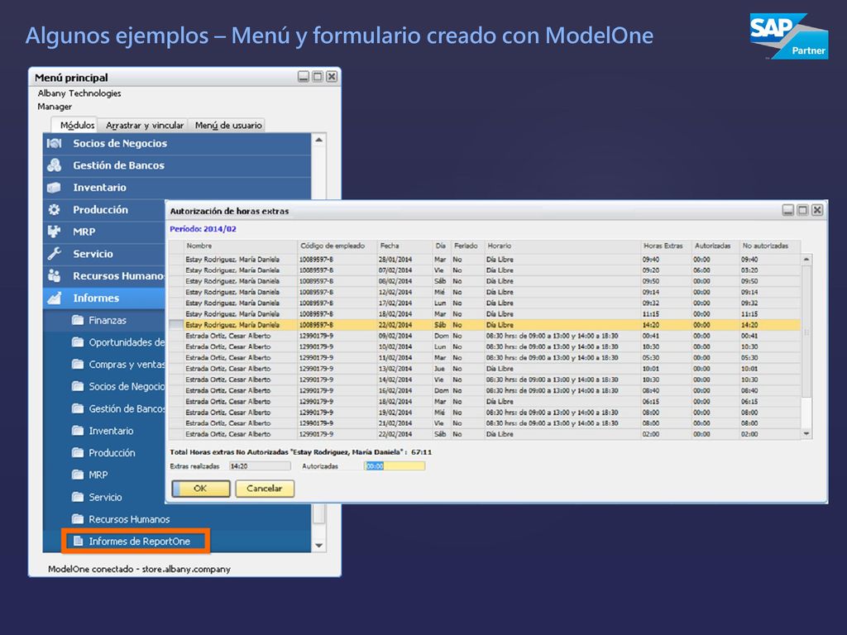Open the Producción gear icon
Viewport: 847px width, 635px height.
(x=54, y=209)
